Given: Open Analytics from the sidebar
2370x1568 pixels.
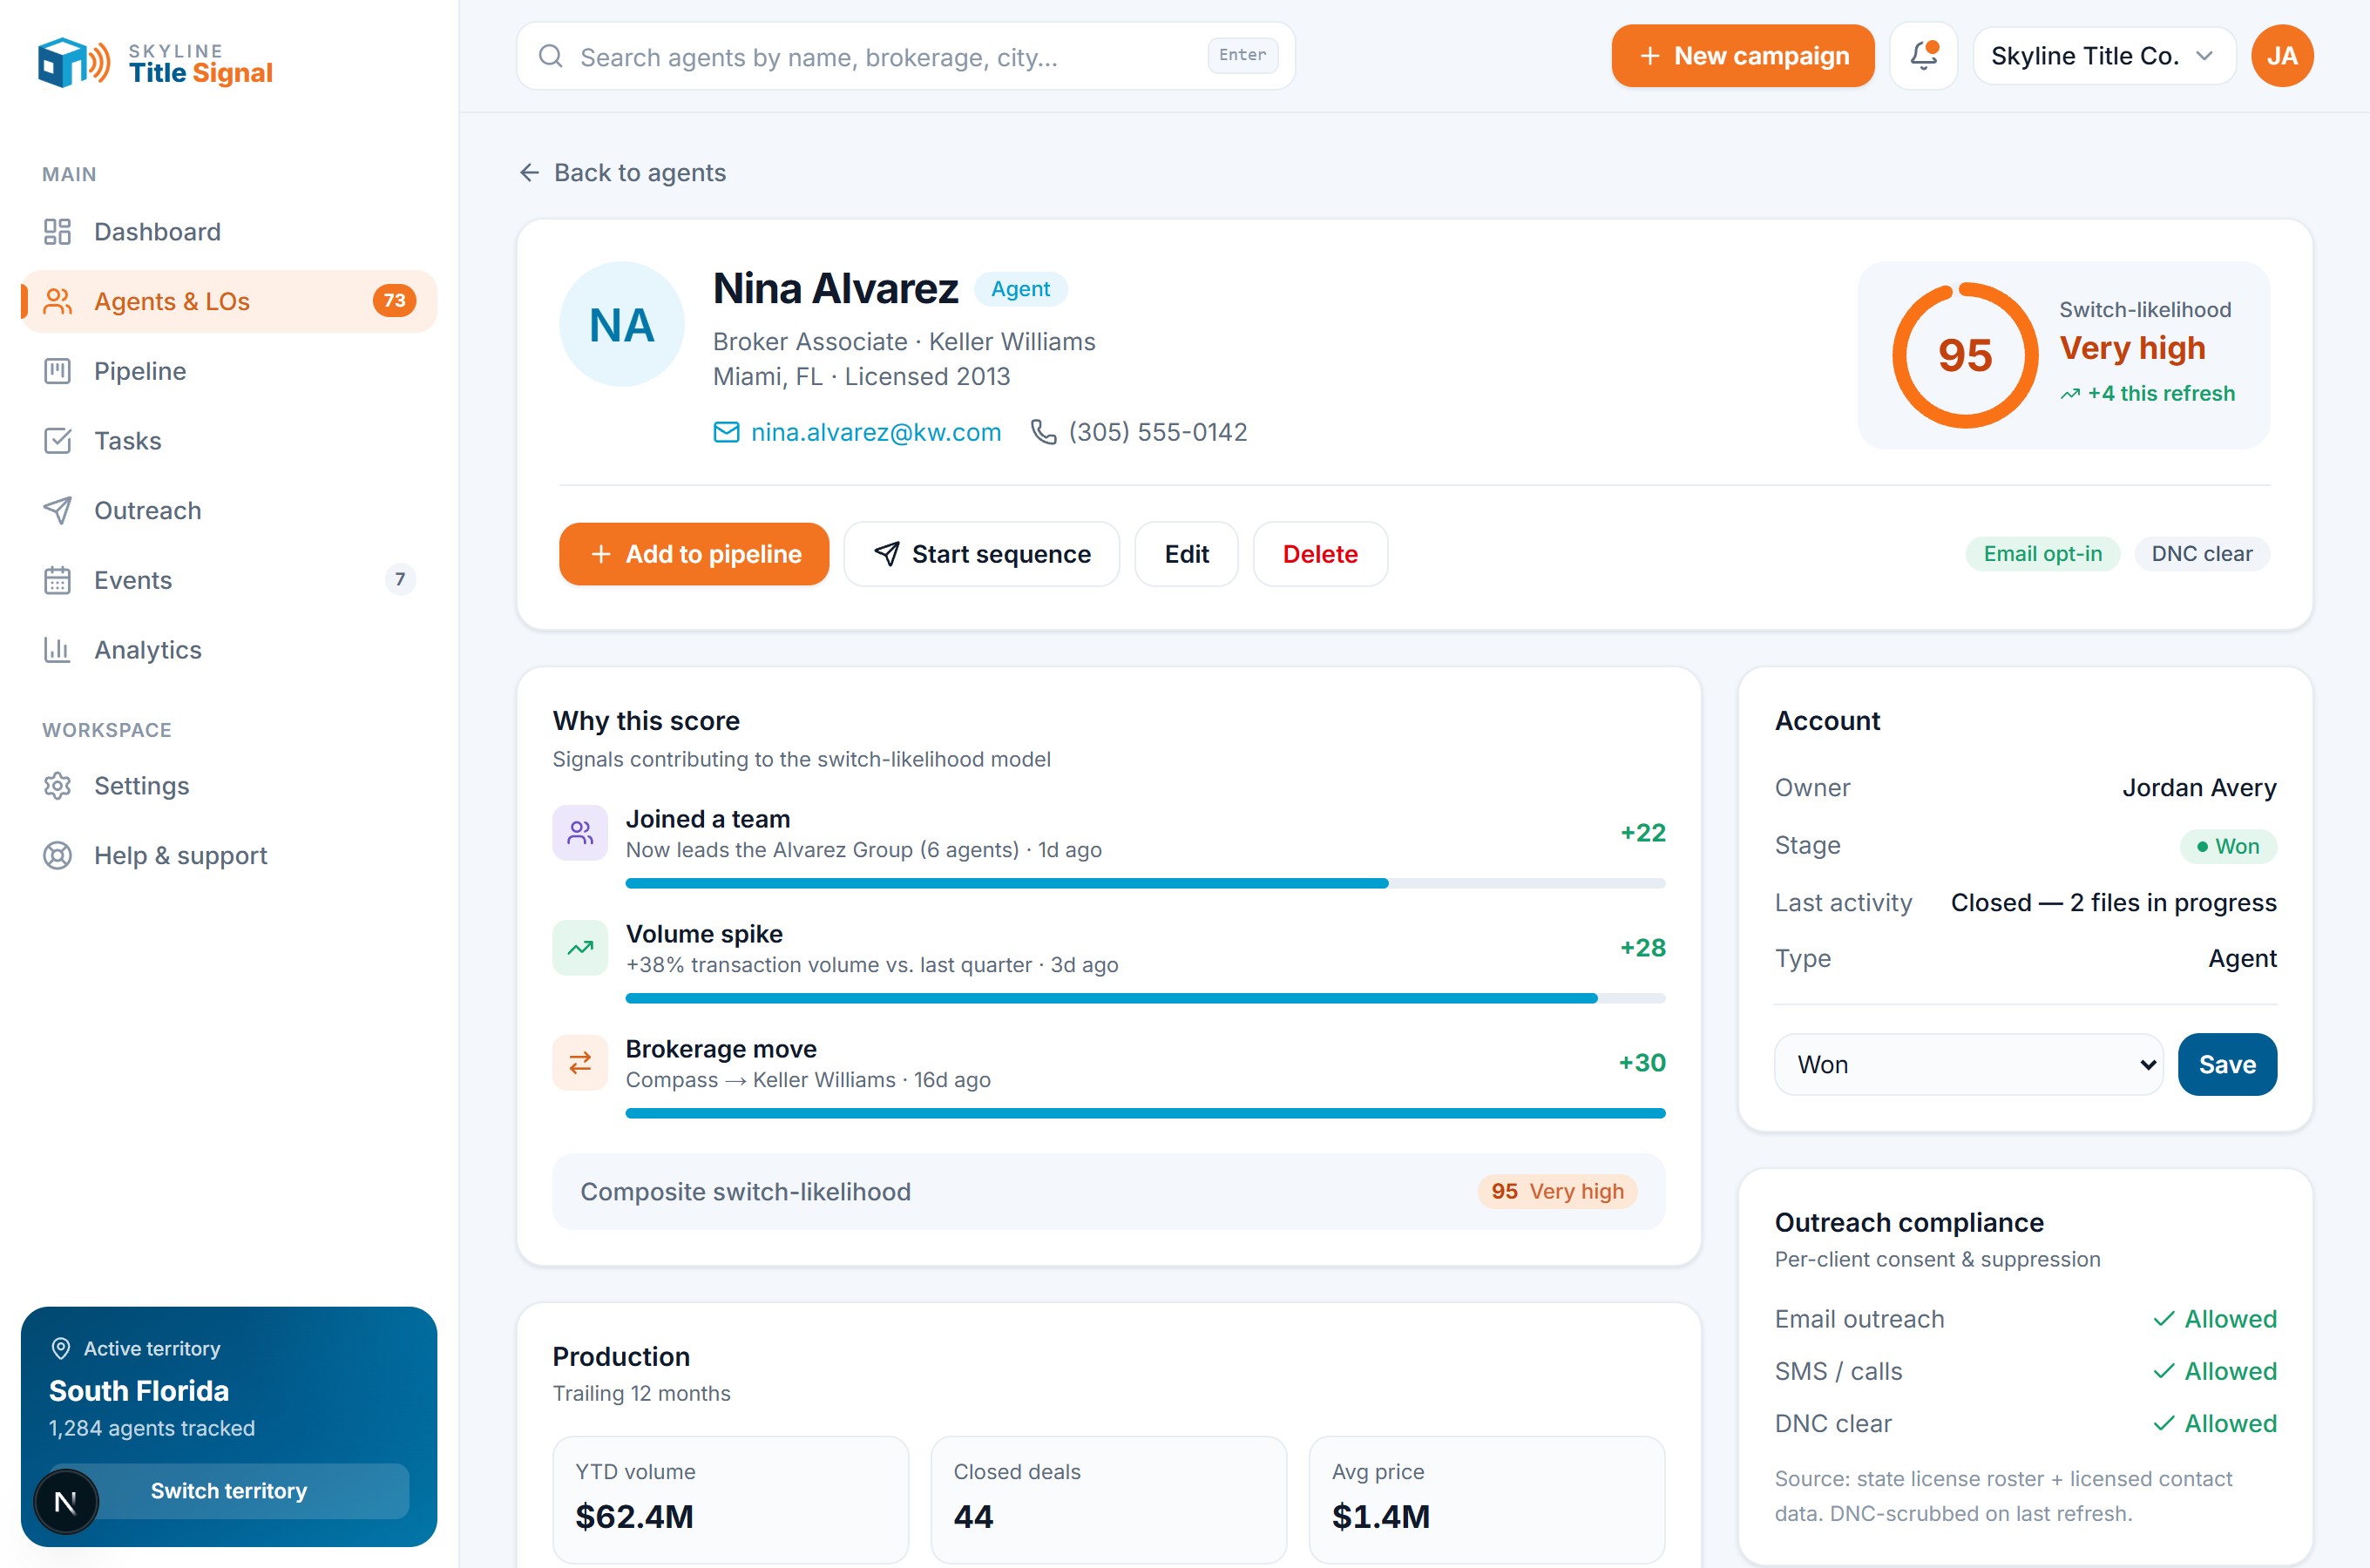Looking at the screenshot, I should [229, 650].
